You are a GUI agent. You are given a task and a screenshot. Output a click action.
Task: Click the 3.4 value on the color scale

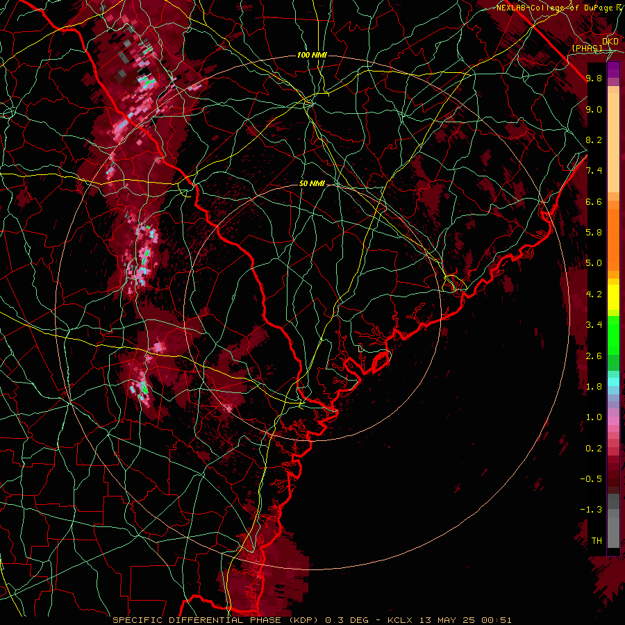pyautogui.click(x=594, y=325)
